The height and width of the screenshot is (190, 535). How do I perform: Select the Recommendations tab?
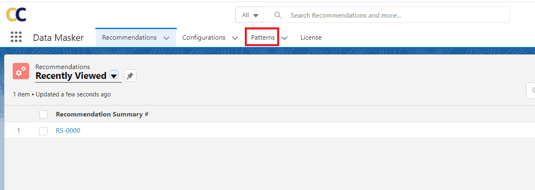point(129,38)
